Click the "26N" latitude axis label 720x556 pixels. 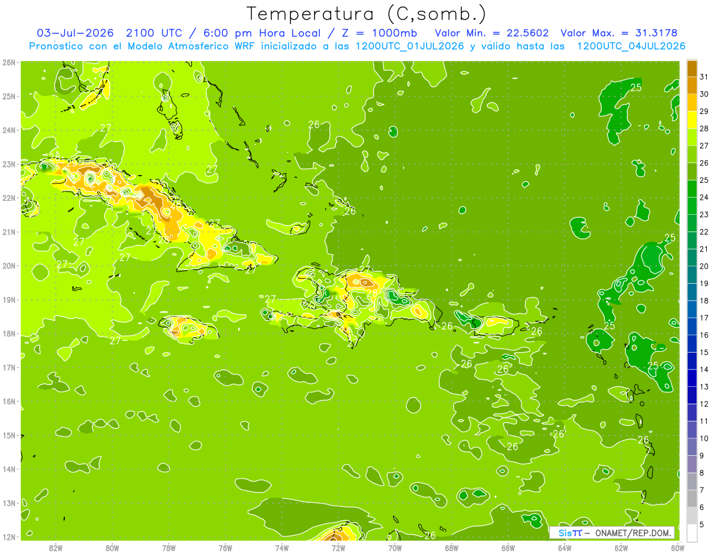point(9,62)
